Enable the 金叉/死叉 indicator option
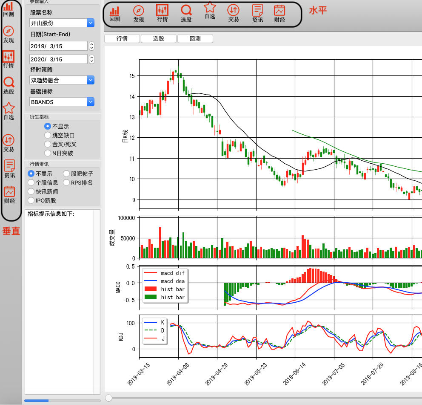Screen dimensions: 422x405 click(x=48, y=144)
